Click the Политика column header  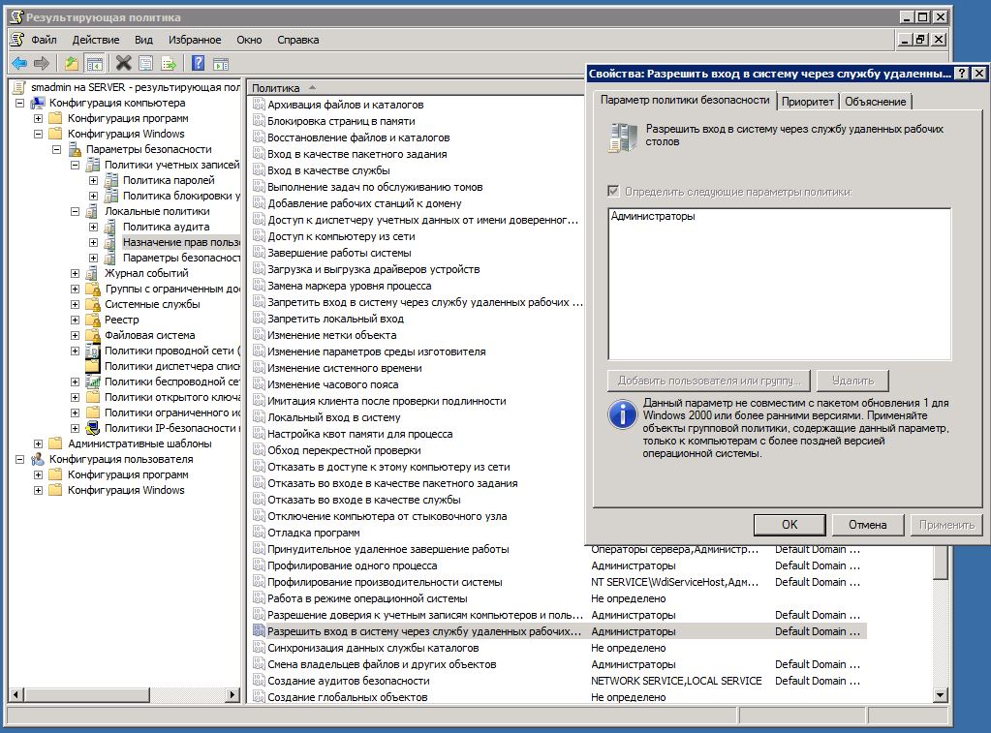[416, 88]
